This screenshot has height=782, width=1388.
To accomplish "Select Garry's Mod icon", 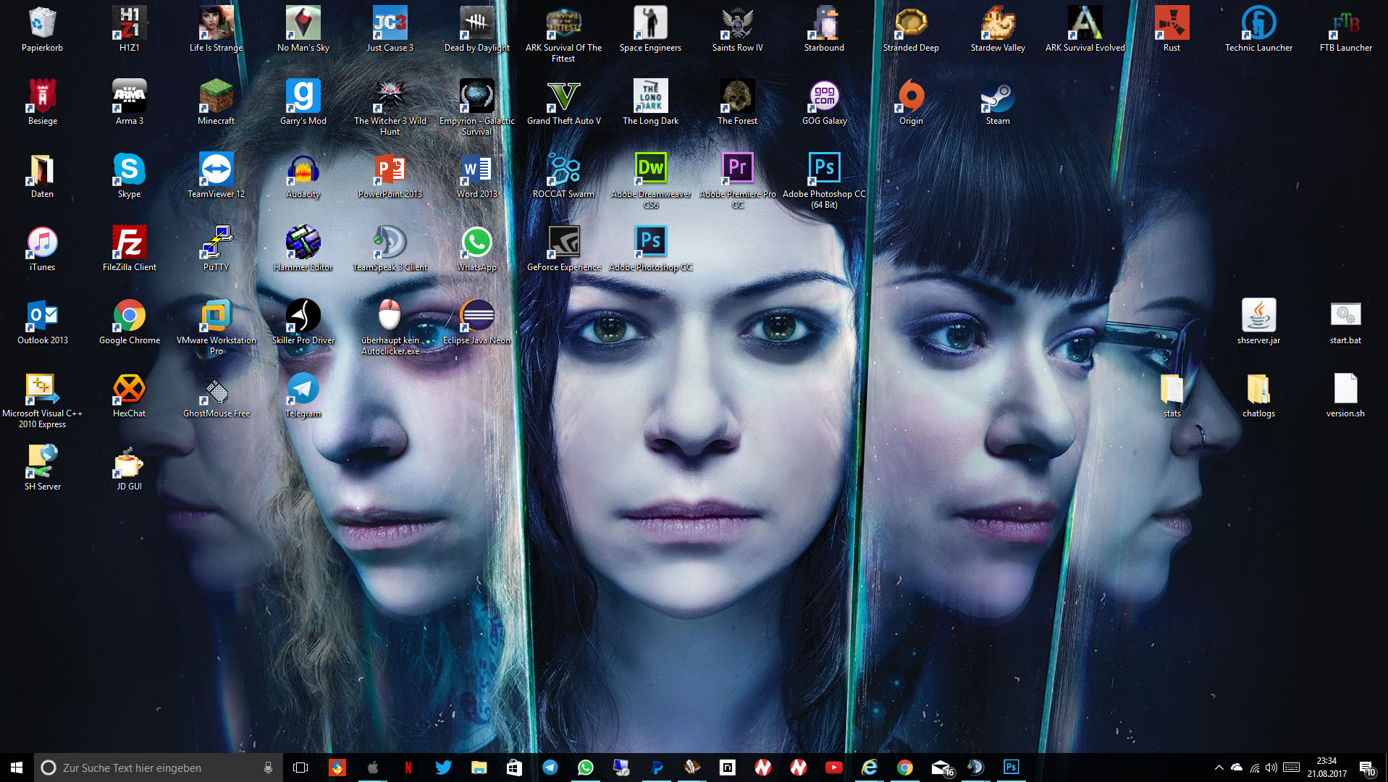I will click(x=303, y=103).
